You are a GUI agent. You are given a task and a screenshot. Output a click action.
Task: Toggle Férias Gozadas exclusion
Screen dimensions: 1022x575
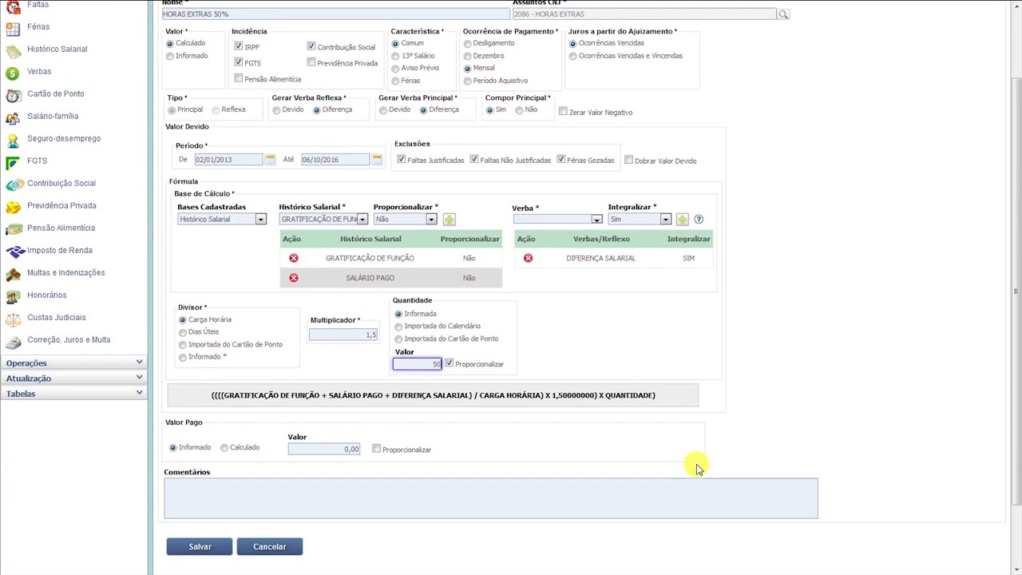point(561,160)
